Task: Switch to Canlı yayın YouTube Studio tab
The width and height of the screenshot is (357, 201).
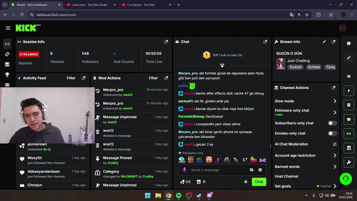Action: click(91, 5)
